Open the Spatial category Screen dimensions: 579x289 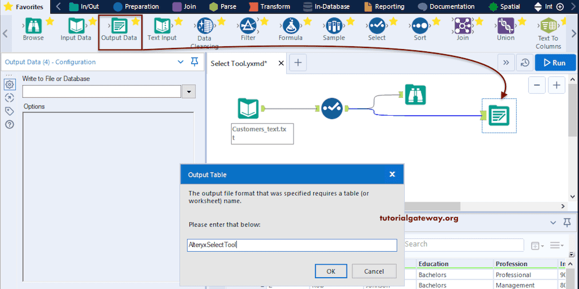(504, 6)
